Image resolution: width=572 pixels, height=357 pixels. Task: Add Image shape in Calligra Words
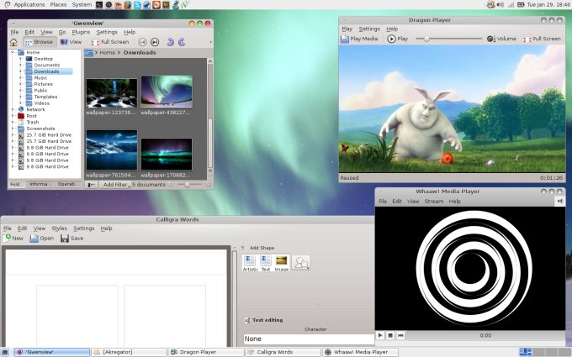[x=282, y=263]
